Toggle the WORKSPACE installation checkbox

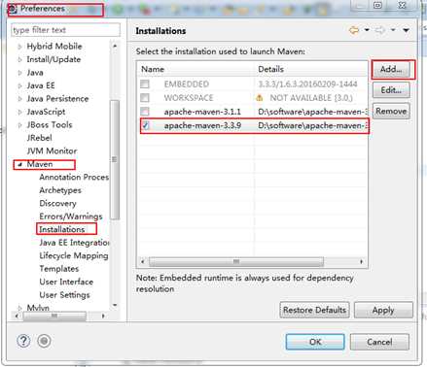(145, 98)
